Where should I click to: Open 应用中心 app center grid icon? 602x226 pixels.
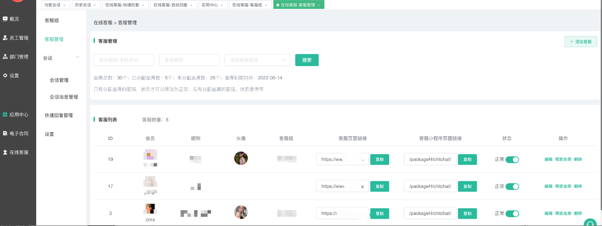pos(5,115)
